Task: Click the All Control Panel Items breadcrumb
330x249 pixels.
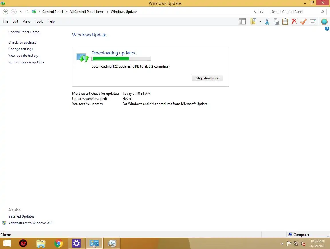Action: 87,12
